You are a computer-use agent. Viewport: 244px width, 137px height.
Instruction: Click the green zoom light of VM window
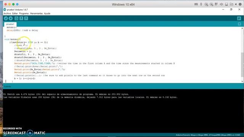[x=13, y=4]
